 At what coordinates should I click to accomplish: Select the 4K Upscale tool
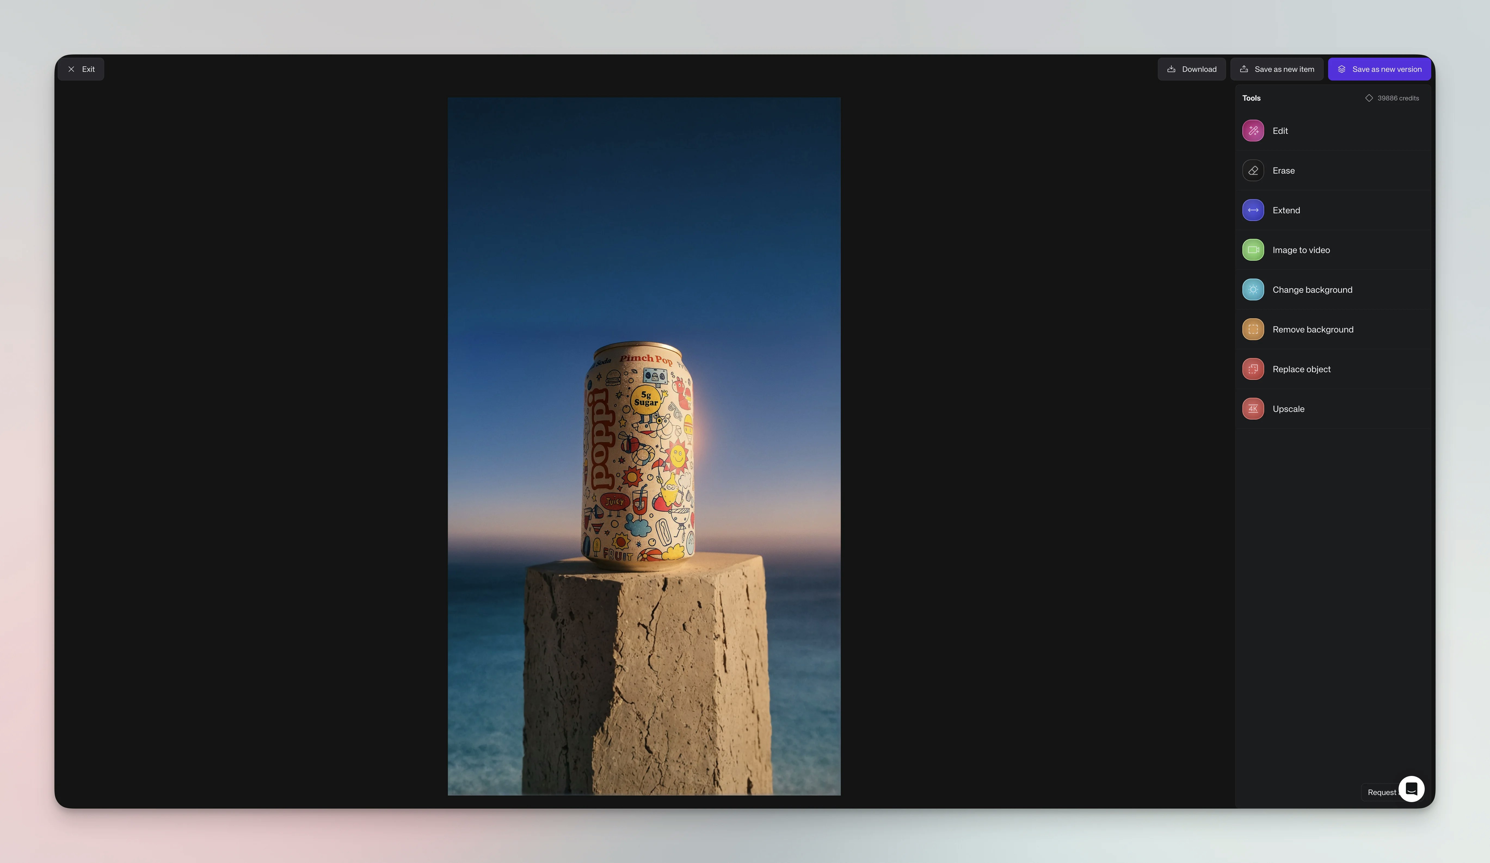pyautogui.click(x=1288, y=408)
